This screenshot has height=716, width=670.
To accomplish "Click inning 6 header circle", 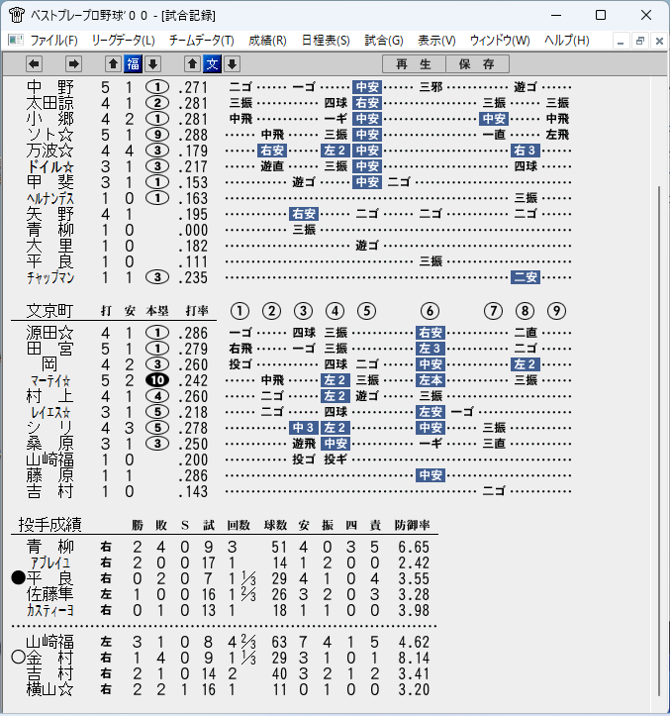I will pyautogui.click(x=430, y=311).
